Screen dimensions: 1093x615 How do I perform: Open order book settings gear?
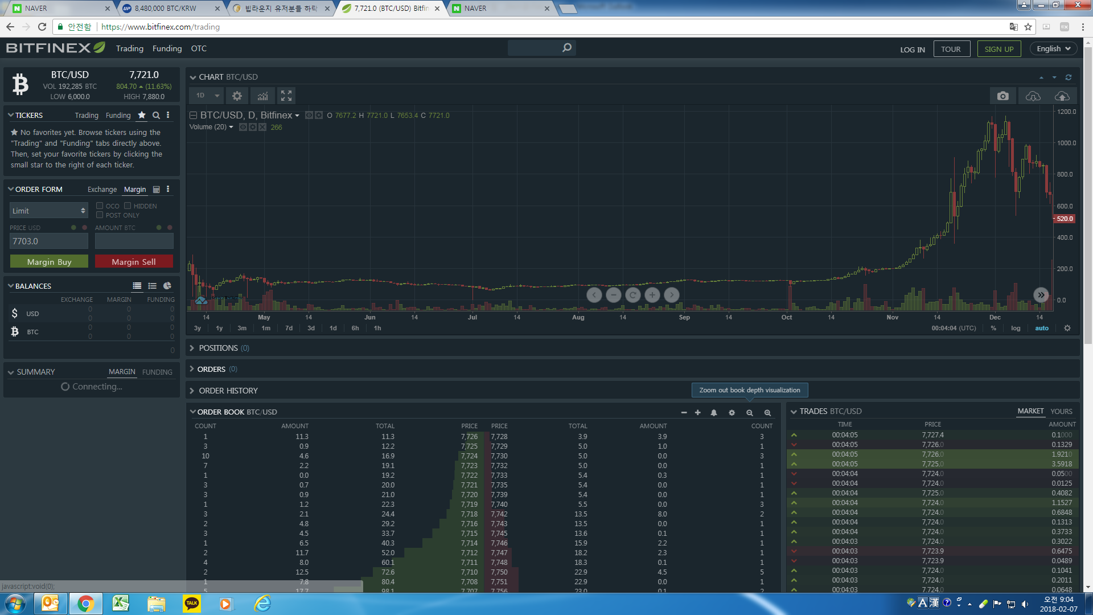732,413
